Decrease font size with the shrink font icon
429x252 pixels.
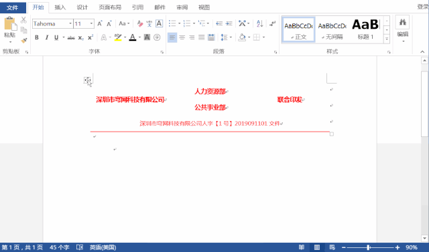click(109, 23)
